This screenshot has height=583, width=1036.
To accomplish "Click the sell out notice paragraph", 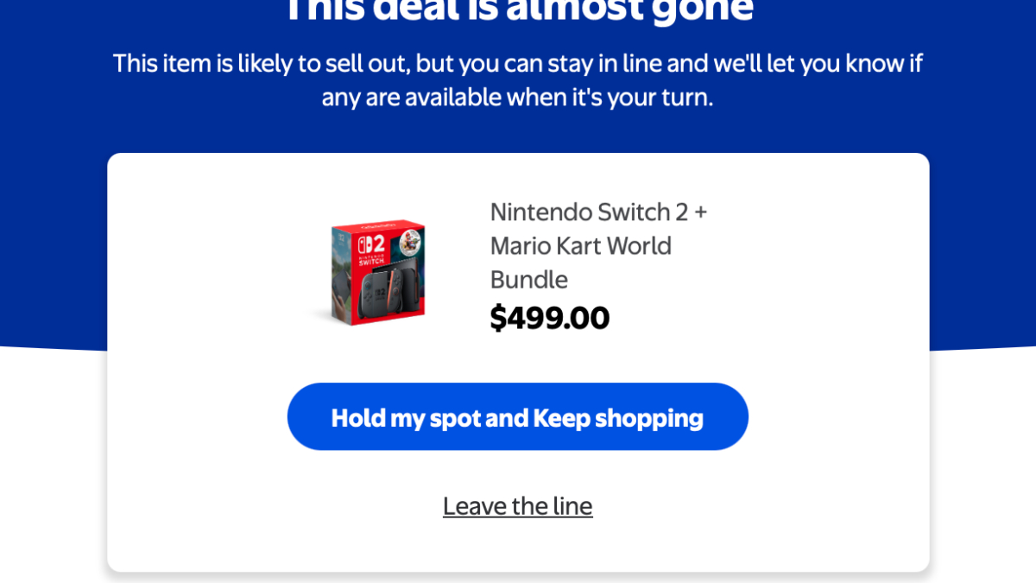I will [518, 79].
